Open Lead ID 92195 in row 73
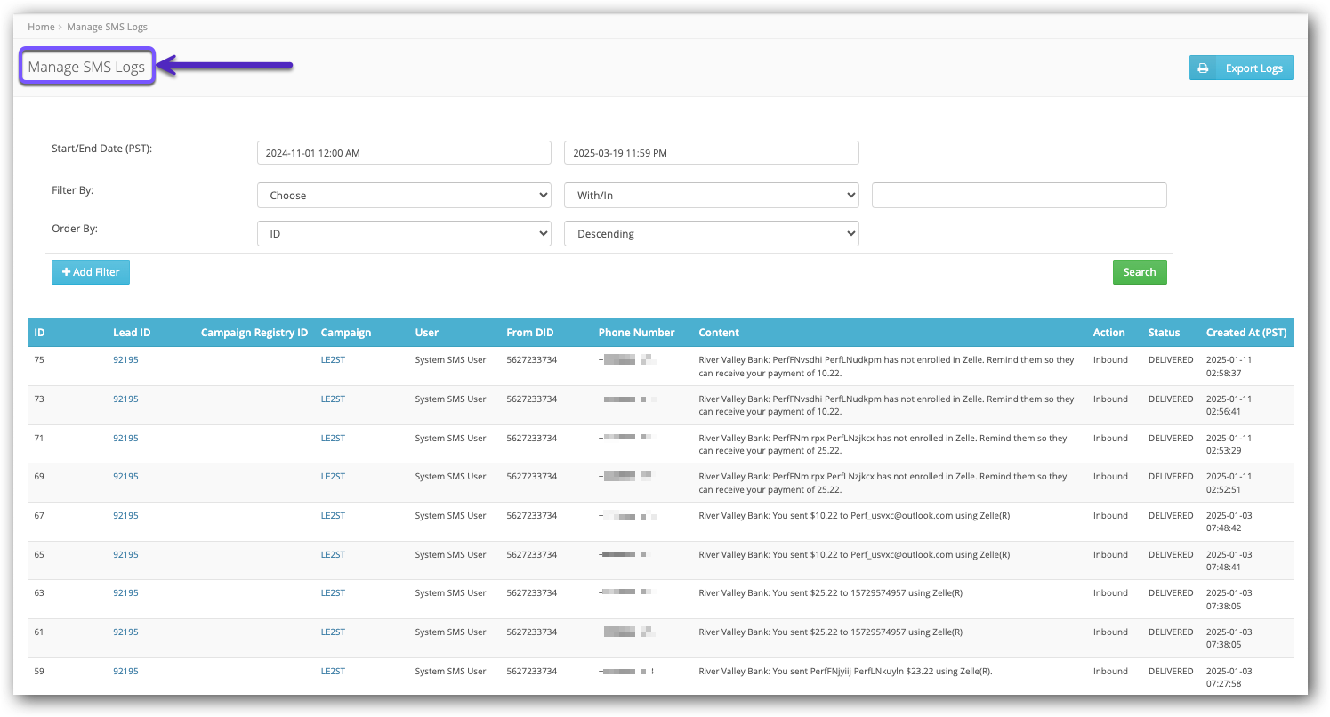Image resolution: width=1330 pixels, height=717 pixels. pos(125,399)
